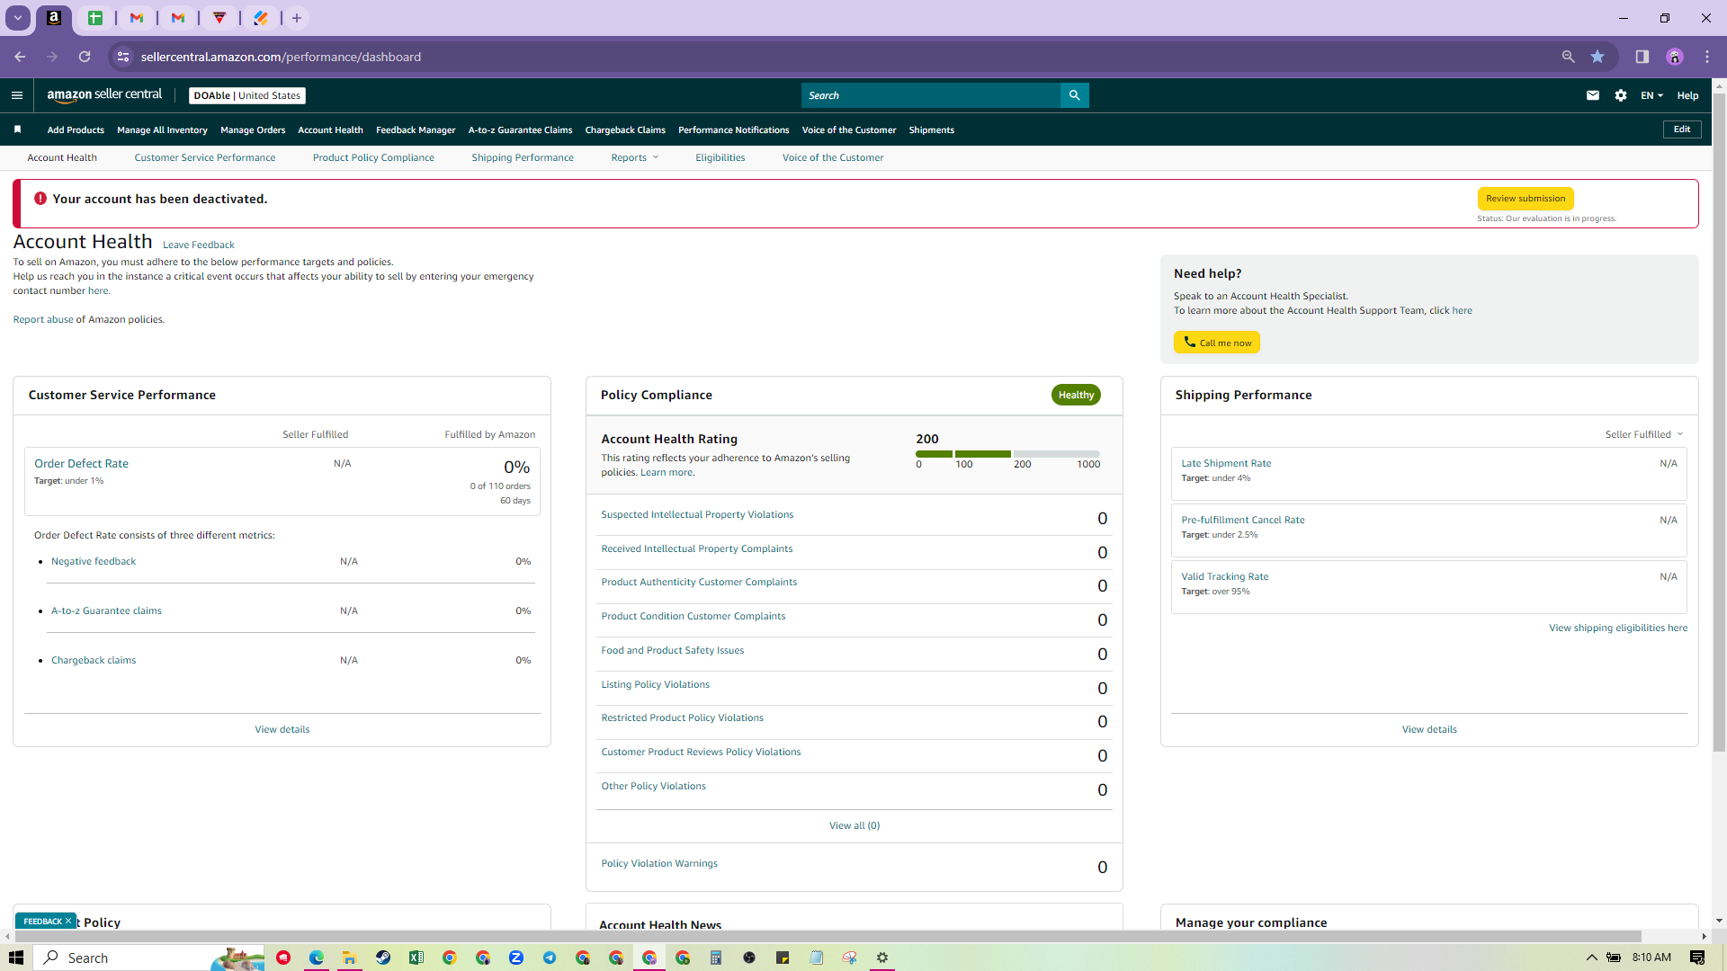Open the Valid Tracking Rate link
1727x971 pixels.
[1225, 577]
